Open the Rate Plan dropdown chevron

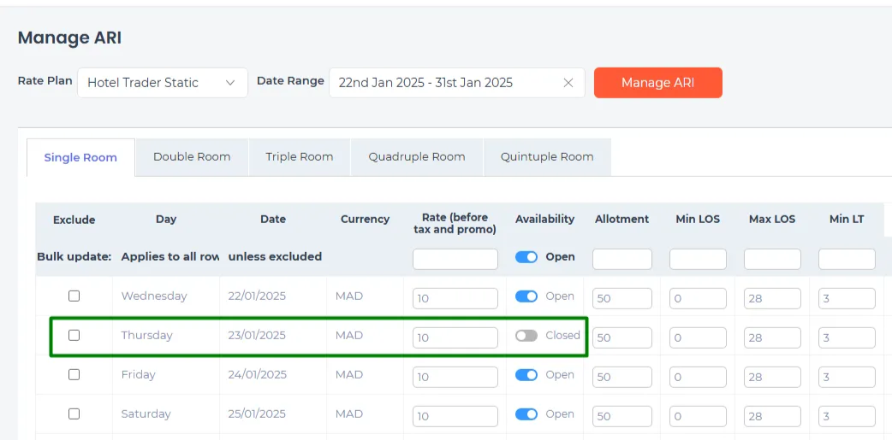coord(230,83)
